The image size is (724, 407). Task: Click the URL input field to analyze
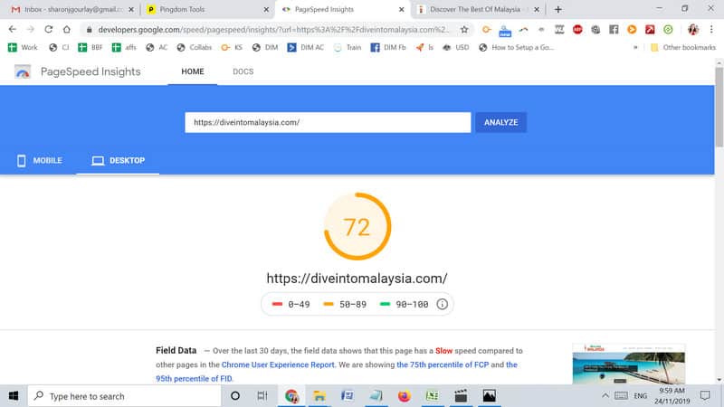pos(328,122)
